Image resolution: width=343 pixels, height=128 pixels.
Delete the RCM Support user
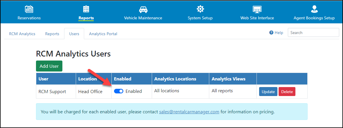tap(287, 92)
